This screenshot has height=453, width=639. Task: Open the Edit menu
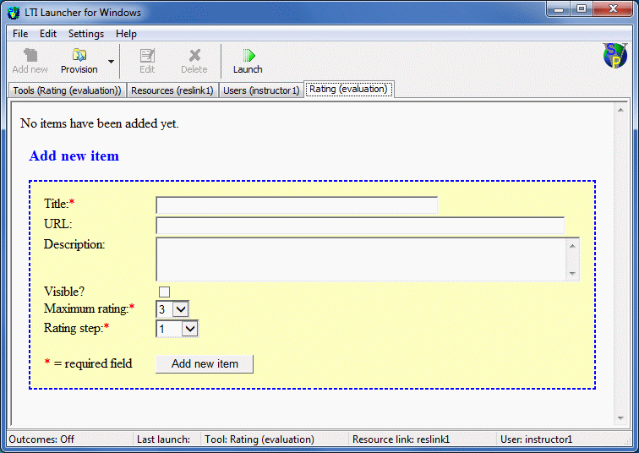(x=47, y=34)
